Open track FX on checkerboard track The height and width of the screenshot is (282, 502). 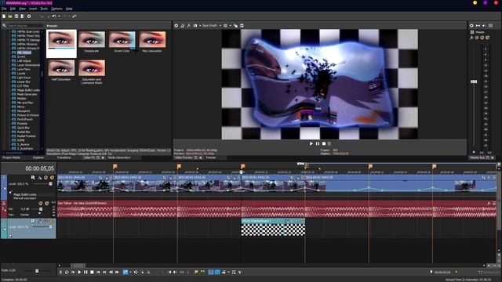point(40,221)
